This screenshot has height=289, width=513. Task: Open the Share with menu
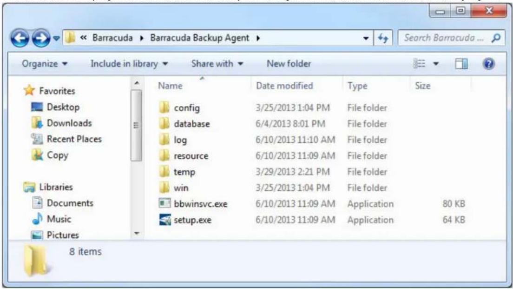tap(217, 64)
